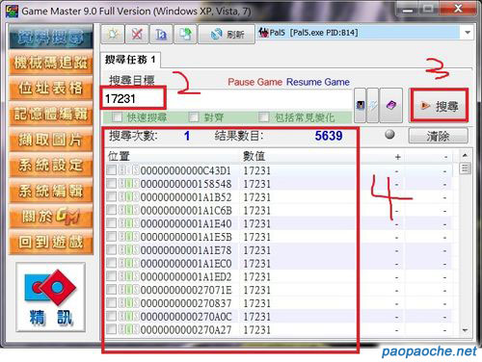Open the 系統編輯 sidebar section
The width and height of the screenshot is (482, 362).
[51, 191]
